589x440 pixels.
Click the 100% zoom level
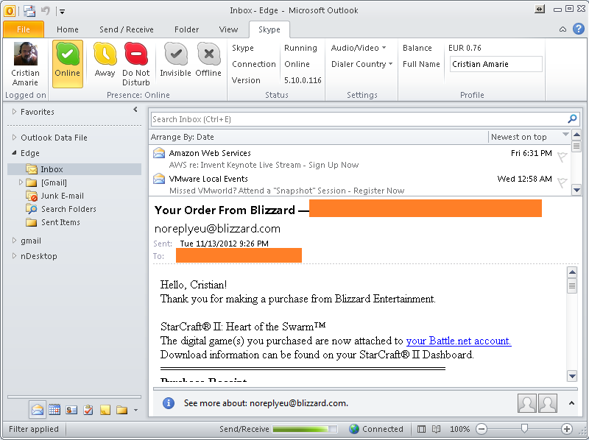click(x=459, y=429)
